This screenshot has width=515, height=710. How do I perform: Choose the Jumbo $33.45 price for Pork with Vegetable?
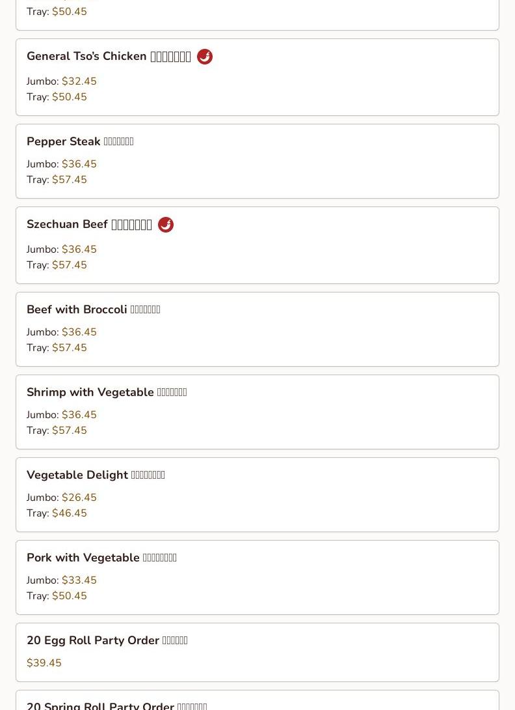point(79,580)
